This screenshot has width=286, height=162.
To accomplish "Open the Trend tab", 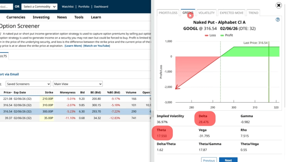I will (253, 13).
